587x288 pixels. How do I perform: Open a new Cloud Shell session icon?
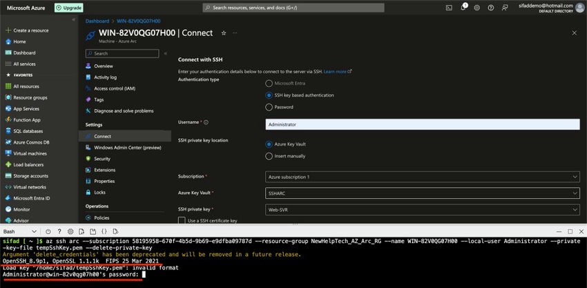tap(93, 231)
